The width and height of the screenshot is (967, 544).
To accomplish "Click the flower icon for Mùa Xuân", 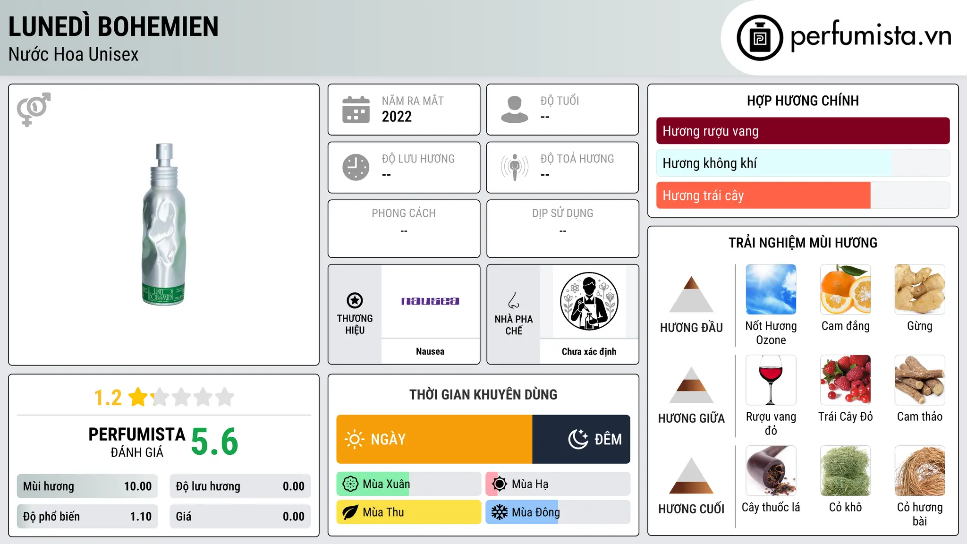I will [x=350, y=484].
